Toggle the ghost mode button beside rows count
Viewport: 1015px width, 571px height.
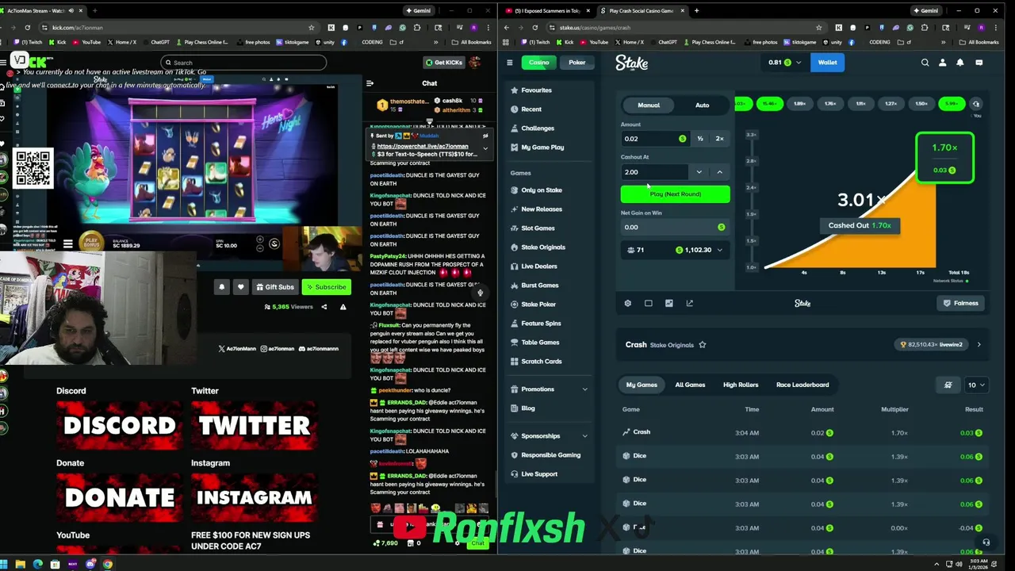coord(948,385)
